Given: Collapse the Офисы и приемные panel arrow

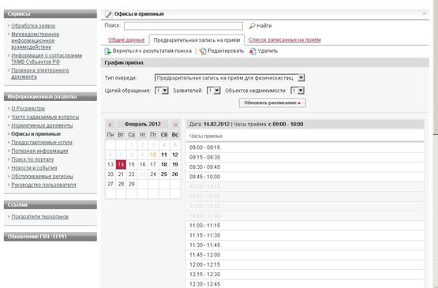Looking at the screenshot, I should (x=425, y=13).
